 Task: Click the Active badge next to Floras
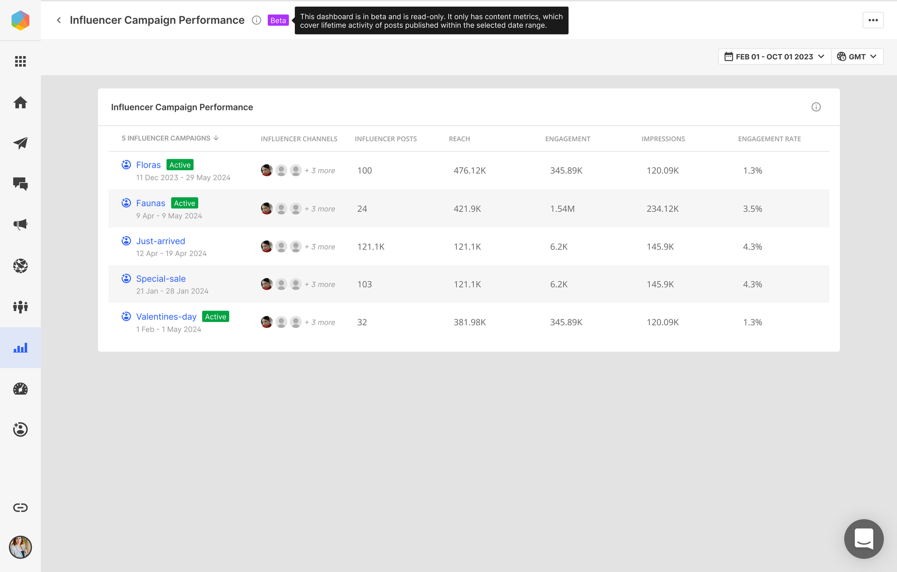tap(180, 165)
